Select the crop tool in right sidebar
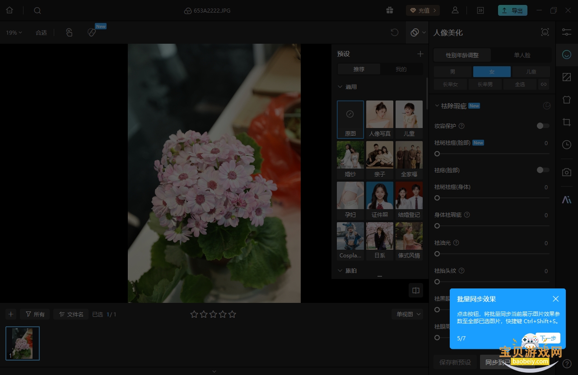The height and width of the screenshot is (375, 578). (x=567, y=122)
